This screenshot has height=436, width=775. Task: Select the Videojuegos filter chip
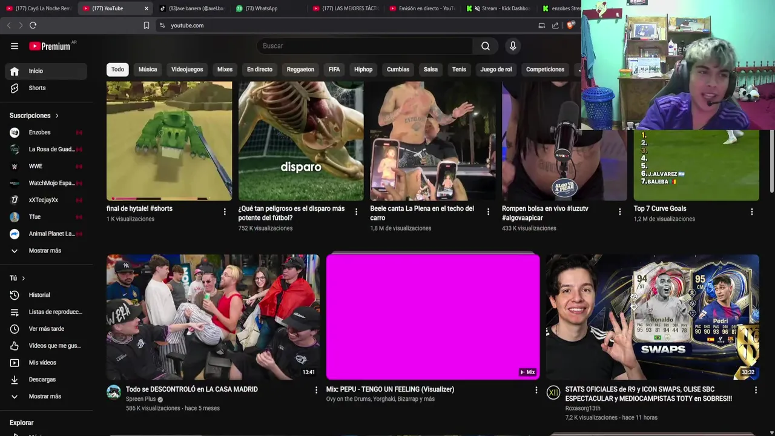point(187,70)
